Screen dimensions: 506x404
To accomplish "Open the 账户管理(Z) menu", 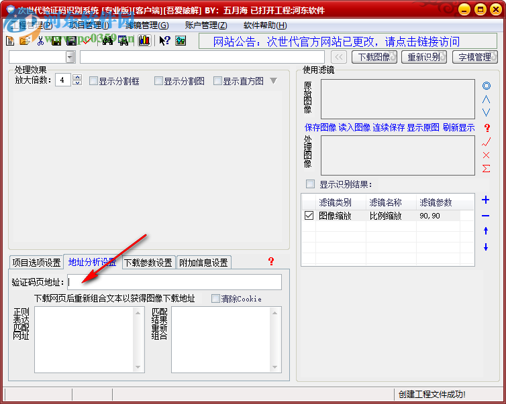I will click(x=206, y=25).
